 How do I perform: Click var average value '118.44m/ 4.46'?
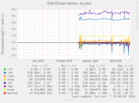tap(94, 83)
